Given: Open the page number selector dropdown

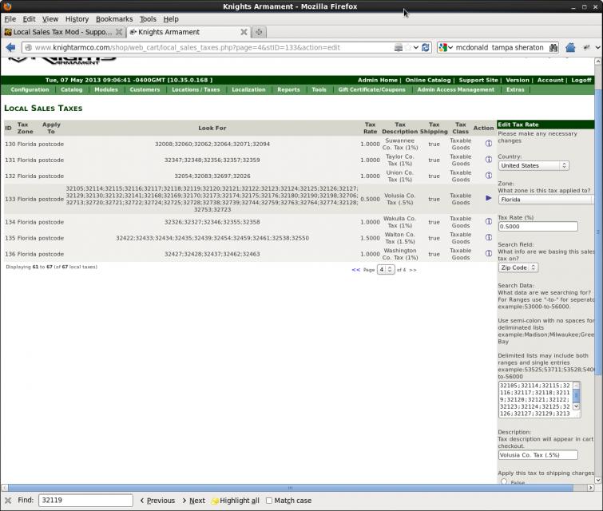Looking at the screenshot, I should pos(385,270).
